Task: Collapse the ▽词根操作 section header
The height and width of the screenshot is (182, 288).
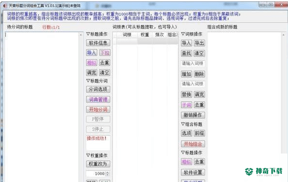Action: click(x=191, y=34)
